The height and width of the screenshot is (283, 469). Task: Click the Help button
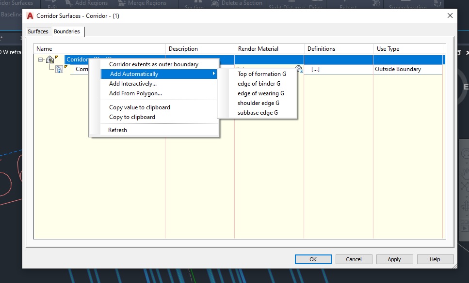point(435,259)
